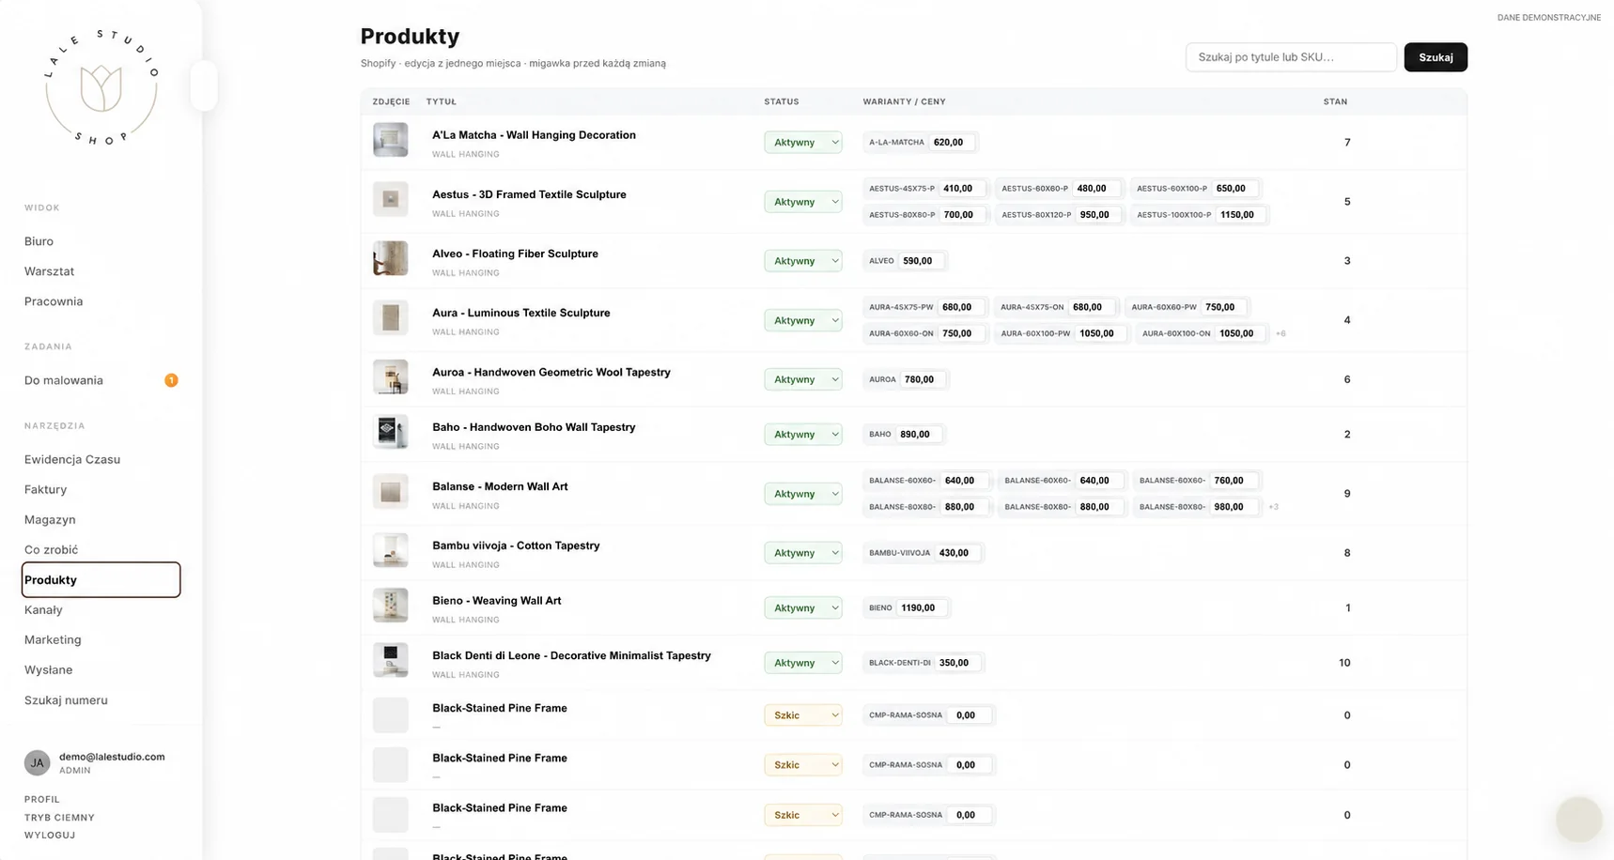
Task: Edit AESTUS-45X75-P price 410,00 field
Action: (x=961, y=188)
